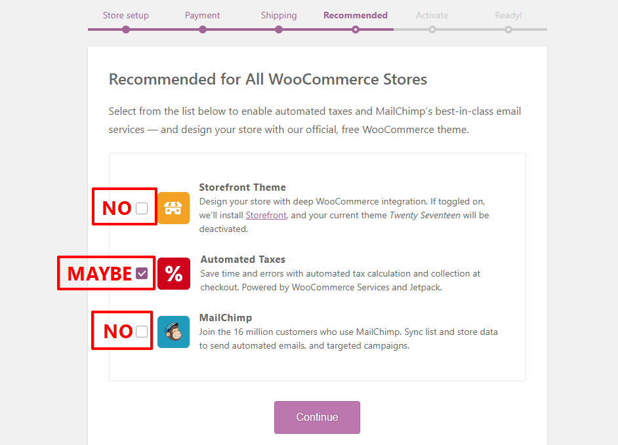Click the Activate step progress dot
The image size is (618, 445).
(x=432, y=29)
